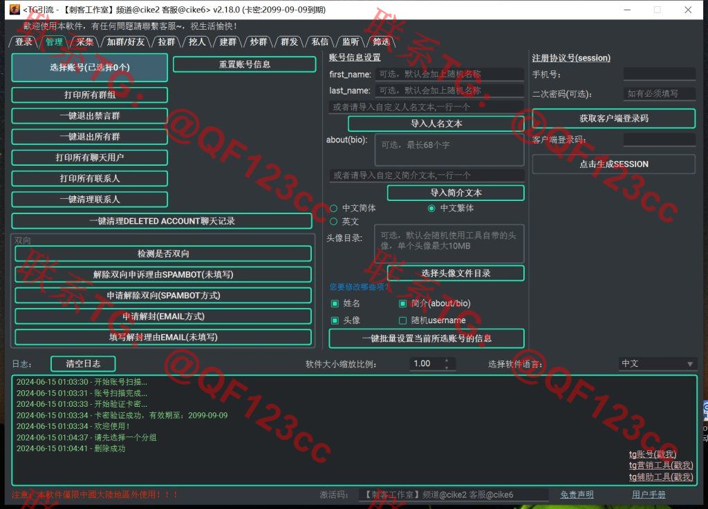Screen dimensions: 708x509
Task: Click 一键退出所有群 button
Action: click(x=90, y=137)
